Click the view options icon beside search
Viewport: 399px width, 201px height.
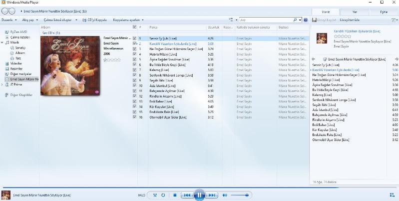pos(231,20)
